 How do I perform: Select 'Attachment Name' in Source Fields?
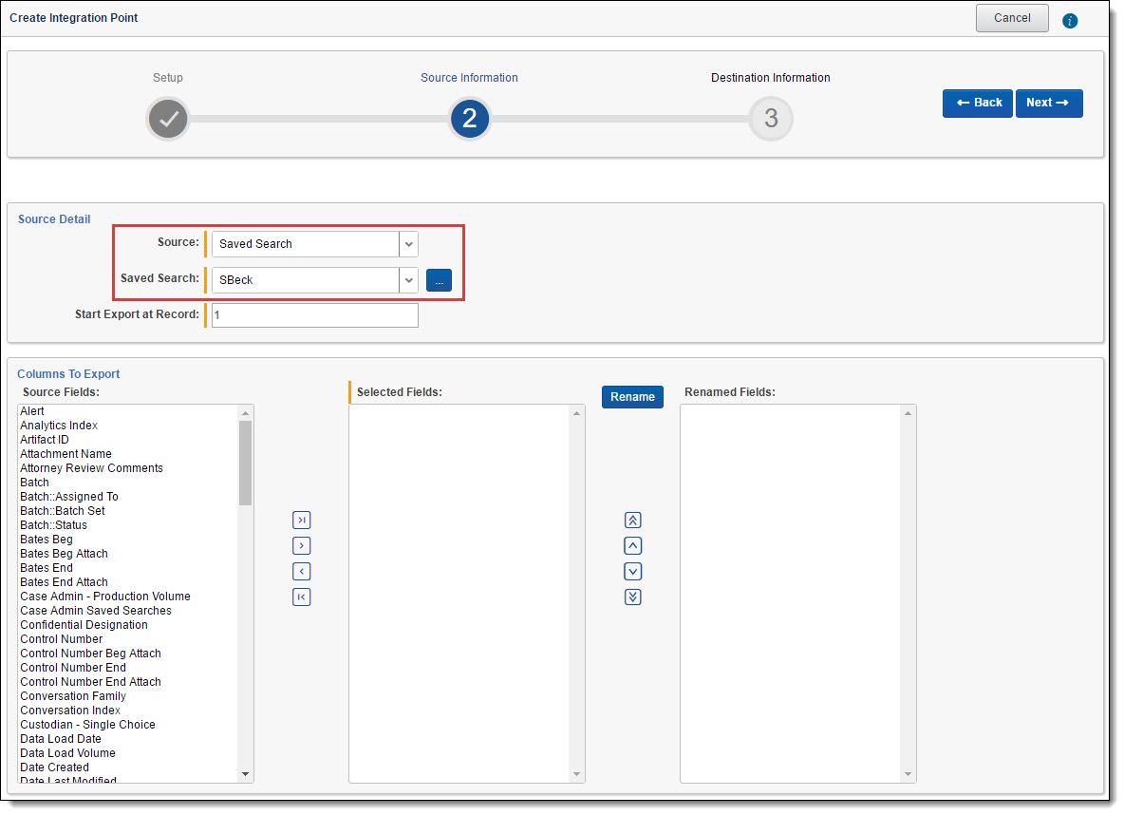pos(66,454)
